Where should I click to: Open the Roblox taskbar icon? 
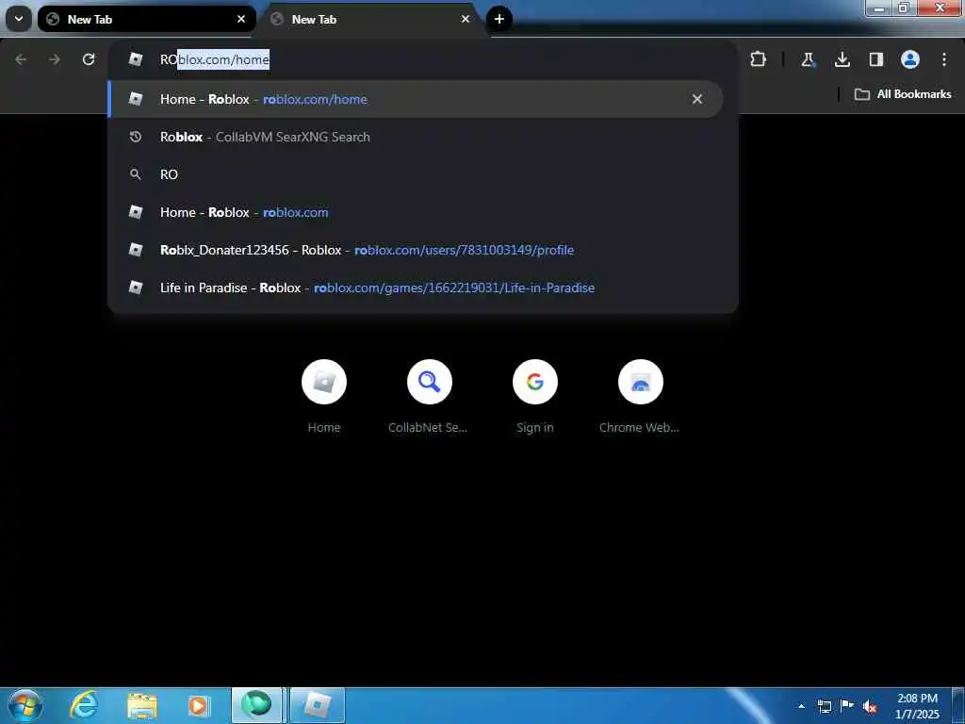coord(317,705)
